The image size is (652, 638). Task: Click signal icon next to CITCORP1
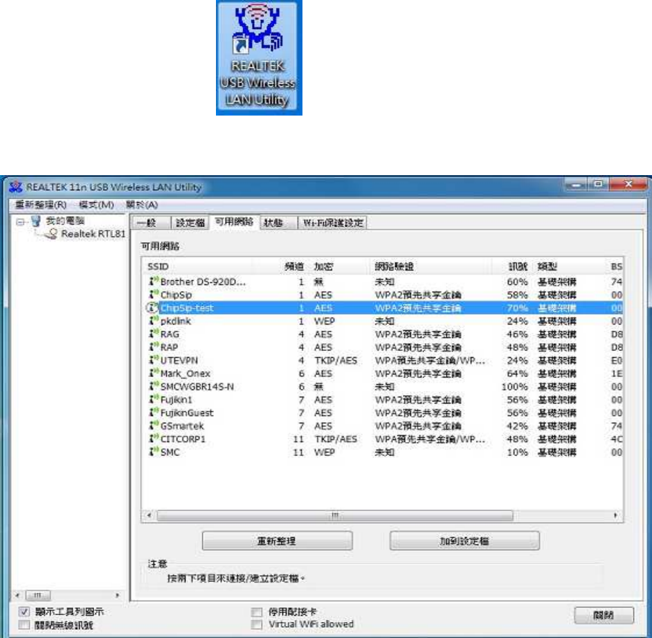[x=154, y=439]
